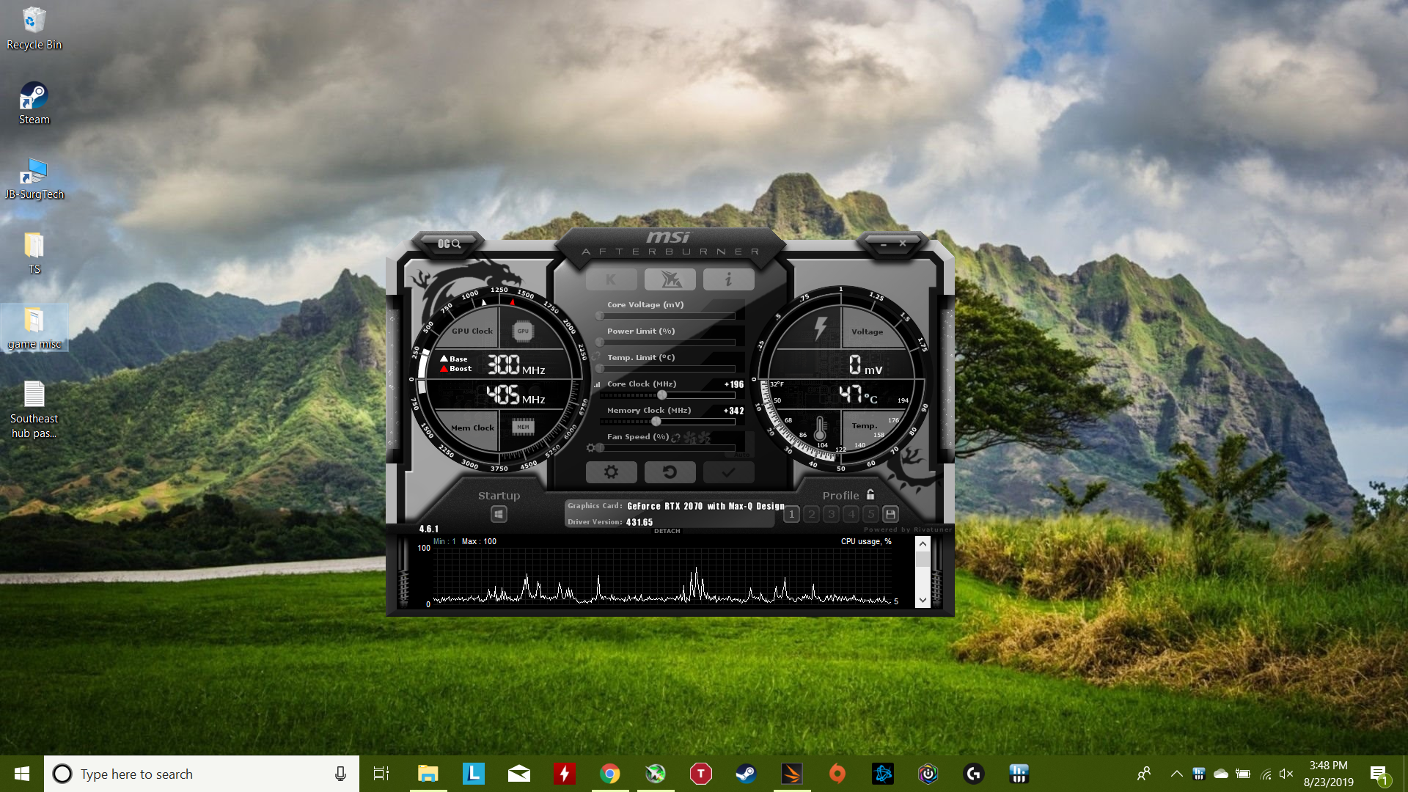Toggle the fan speed Auto button
Screen dimensions: 1408x792
tap(742, 455)
